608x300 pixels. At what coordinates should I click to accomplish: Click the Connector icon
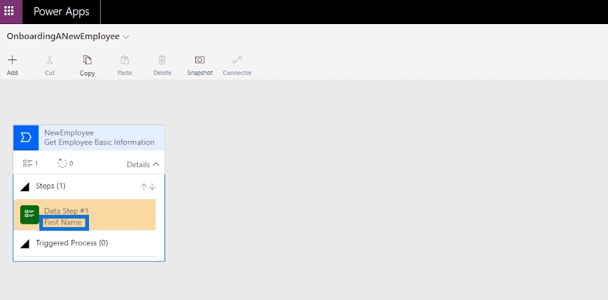pyautogui.click(x=237, y=60)
